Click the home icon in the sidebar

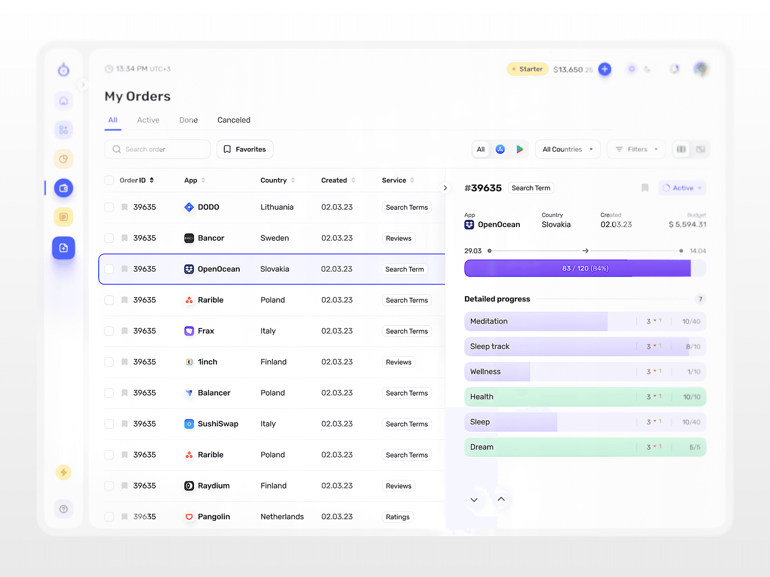[64, 101]
